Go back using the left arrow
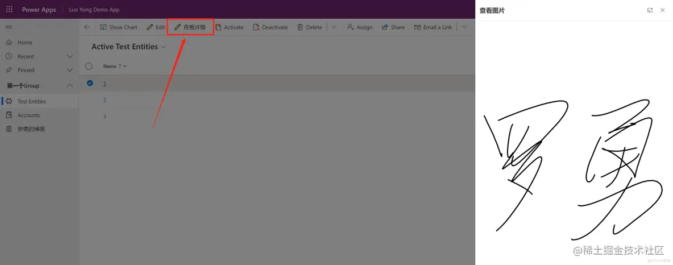This screenshot has width=673, height=265. [87, 27]
